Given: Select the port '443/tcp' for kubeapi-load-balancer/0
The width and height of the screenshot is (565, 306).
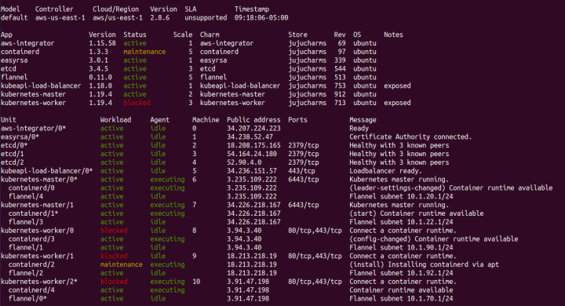Looking at the screenshot, I should click(301, 171).
